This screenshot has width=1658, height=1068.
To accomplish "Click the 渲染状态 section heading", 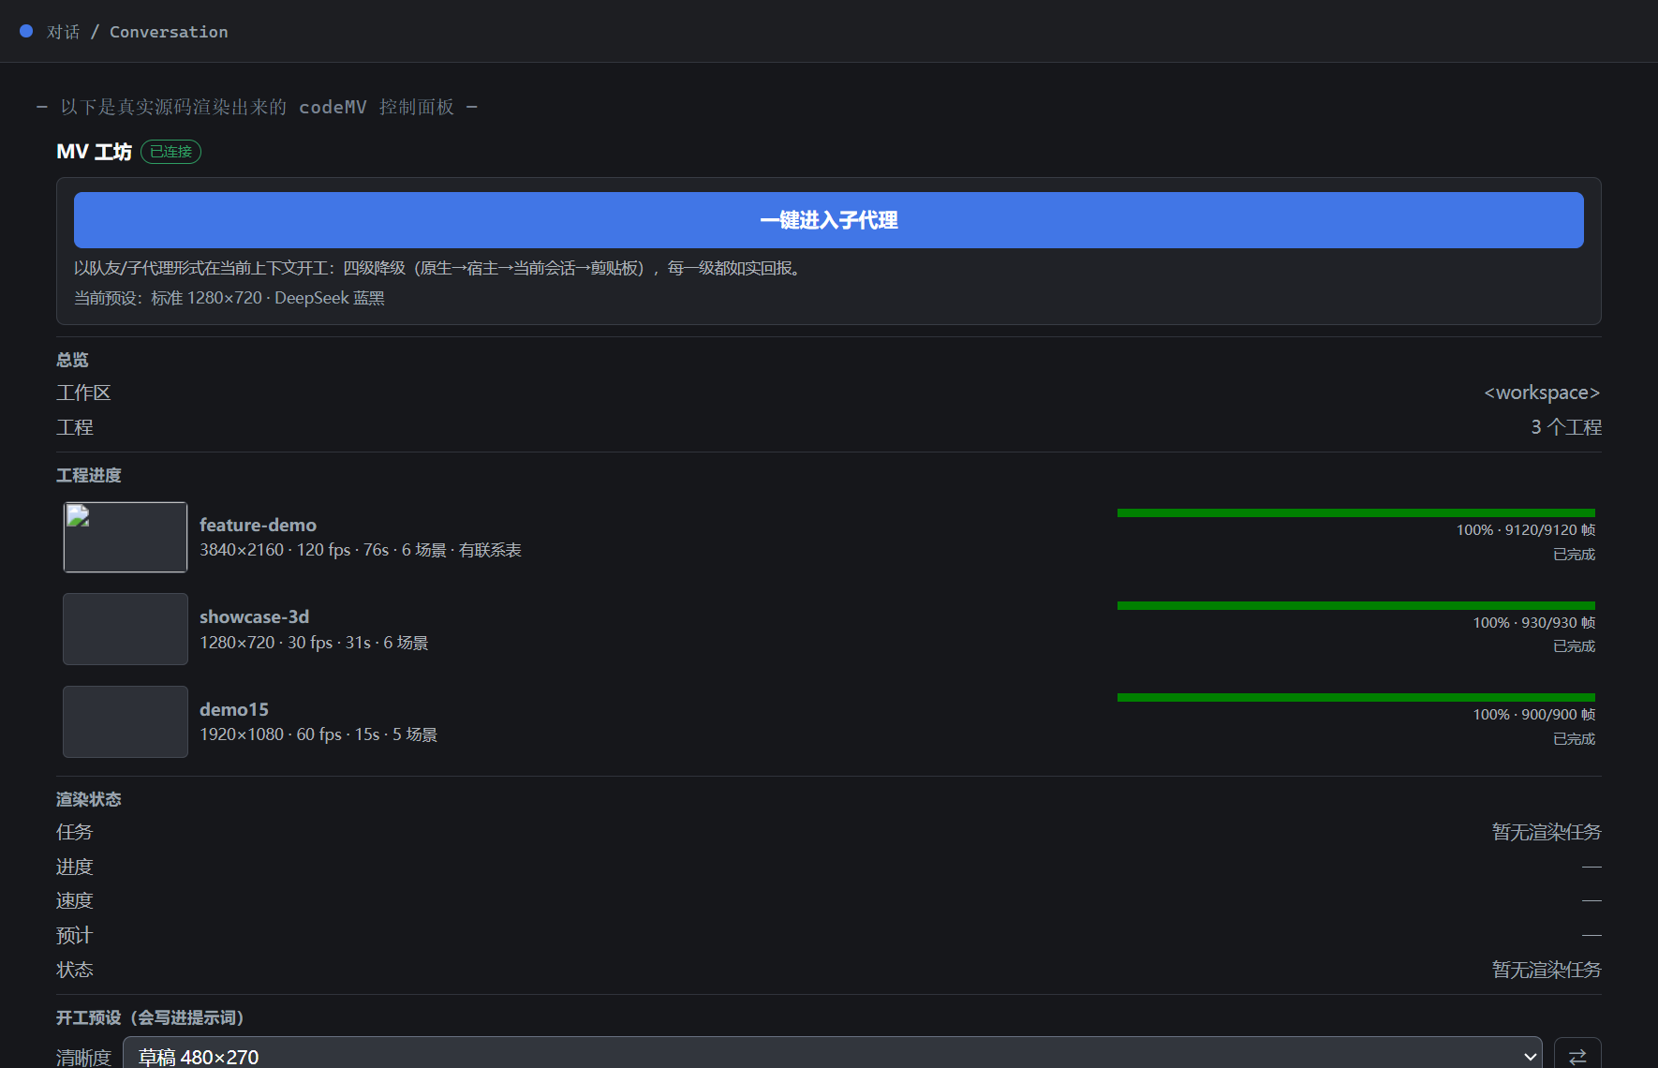I will coord(89,799).
